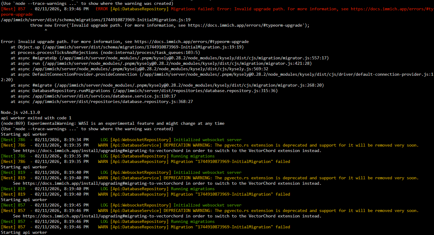
Task: Click the "Node.js v24.13.0" version line
Action: pos(20,113)
